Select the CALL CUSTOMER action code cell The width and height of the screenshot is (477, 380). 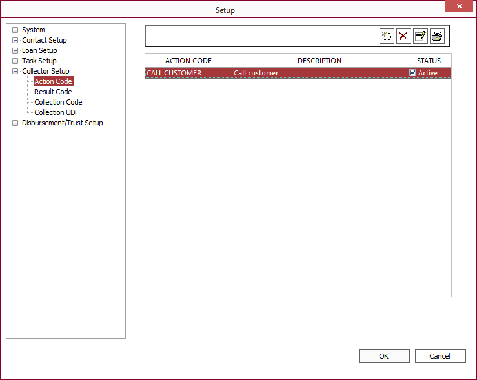click(x=188, y=73)
